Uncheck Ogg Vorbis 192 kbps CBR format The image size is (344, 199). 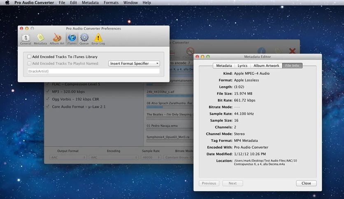47,99
